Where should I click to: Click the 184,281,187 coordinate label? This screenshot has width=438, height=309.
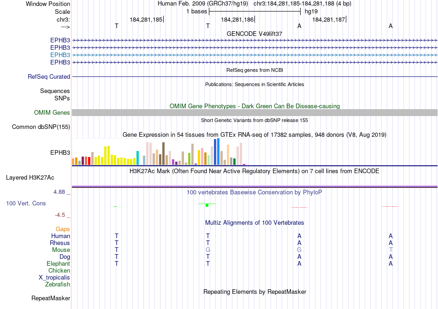[328, 19]
